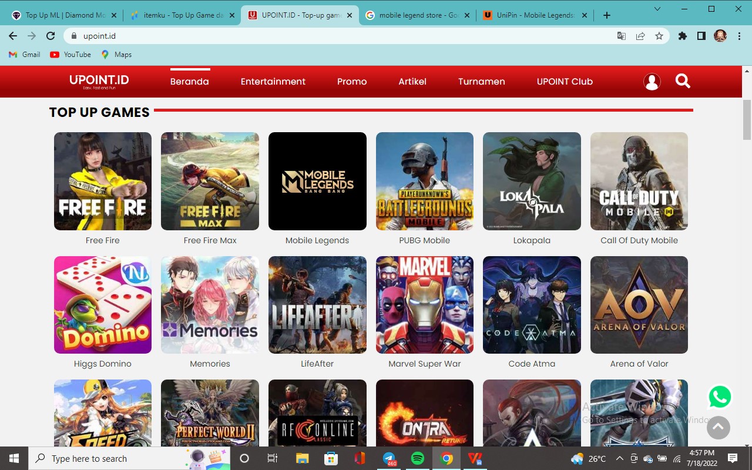The width and height of the screenshot is (752, 470).
Task: Open Telegram from the taskbar
Action: 389,458
